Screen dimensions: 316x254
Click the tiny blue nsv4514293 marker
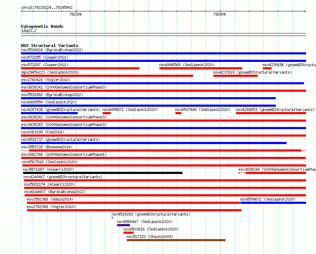[x=112, y=218]
